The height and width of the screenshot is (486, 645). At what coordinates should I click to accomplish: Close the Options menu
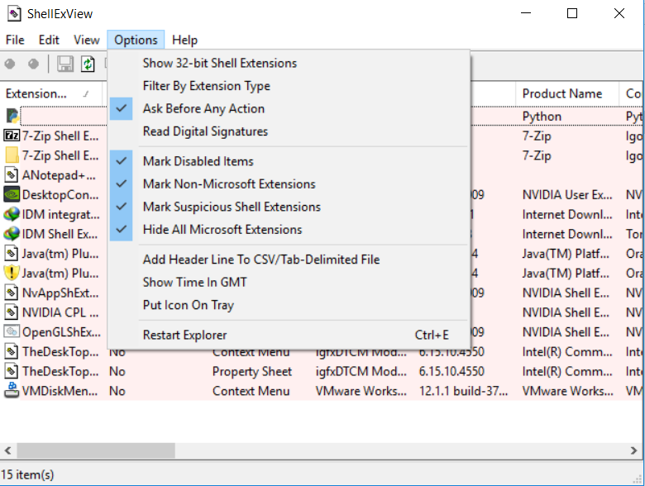pyautogui.click(x=136, y=40)
